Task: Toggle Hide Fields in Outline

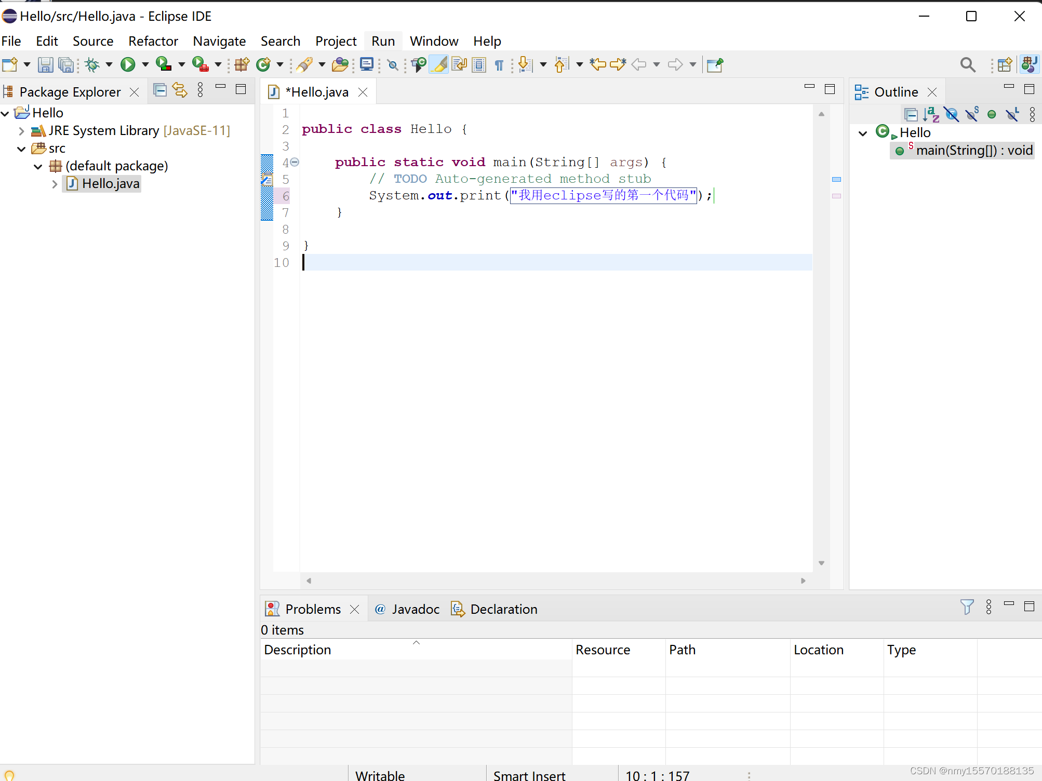Action: (x=952, y=114)
